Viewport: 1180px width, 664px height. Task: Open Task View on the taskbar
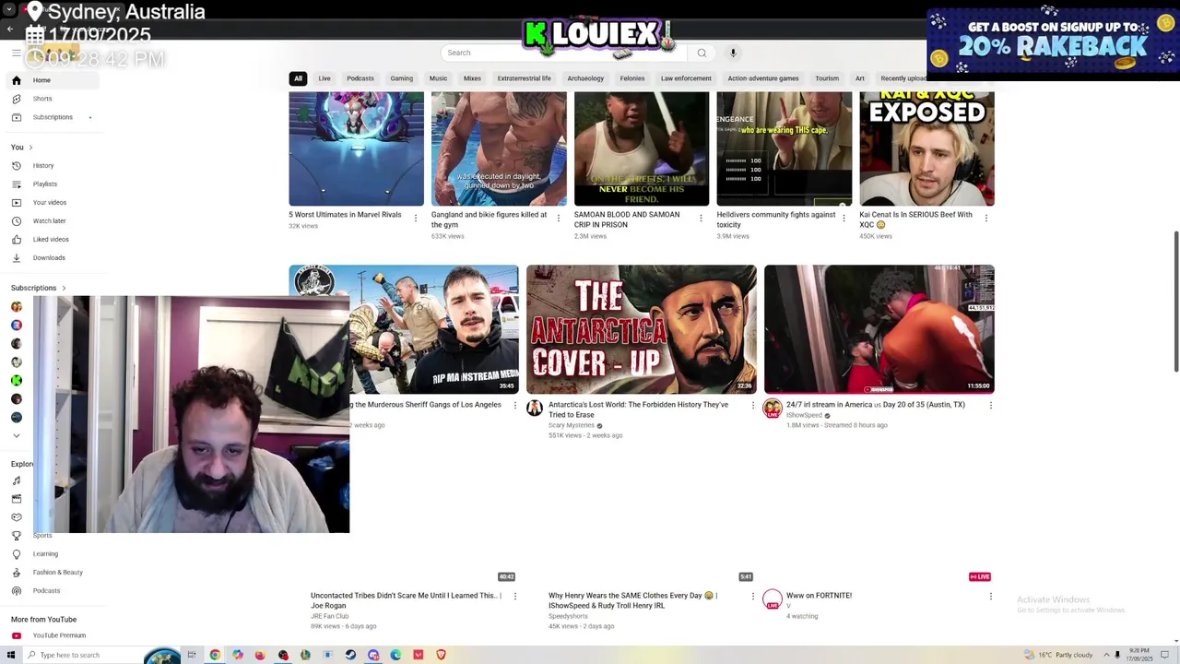pos(192,655)
